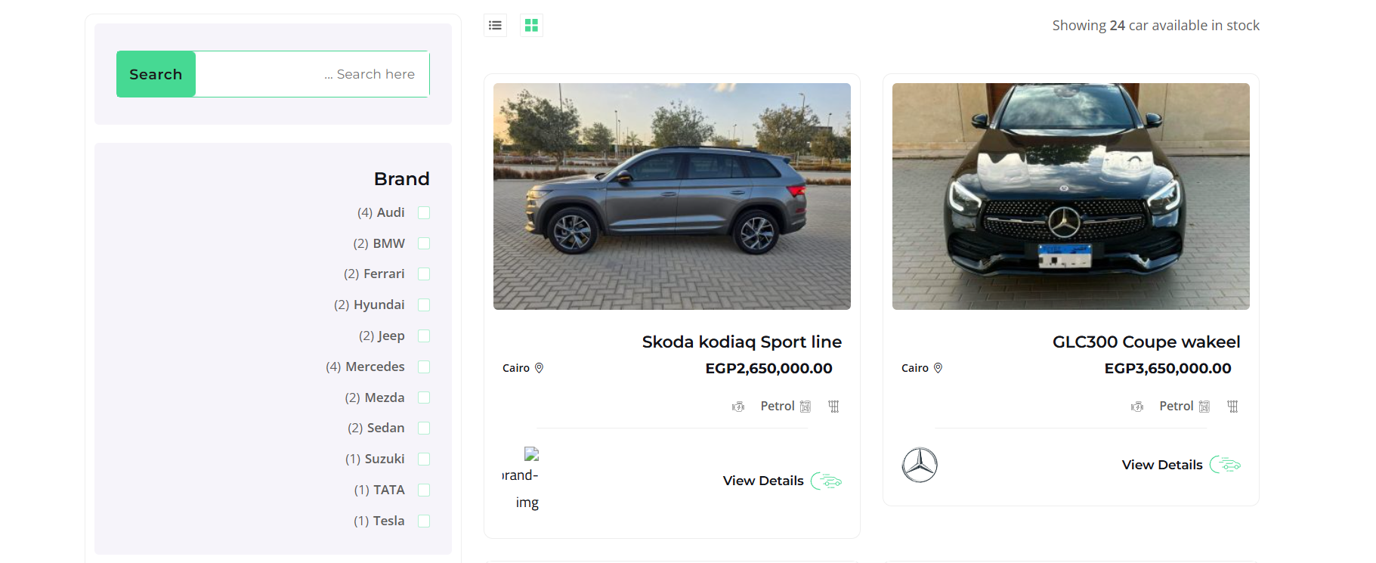Tick the Mercedes brand filter checkbox

point(424,367)
